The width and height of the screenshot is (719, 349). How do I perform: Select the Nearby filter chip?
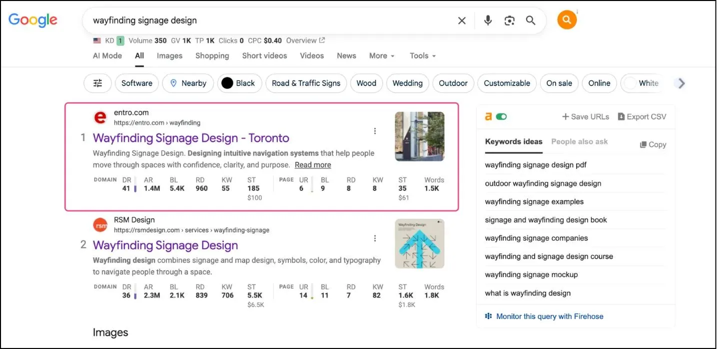tap(188, 83)
